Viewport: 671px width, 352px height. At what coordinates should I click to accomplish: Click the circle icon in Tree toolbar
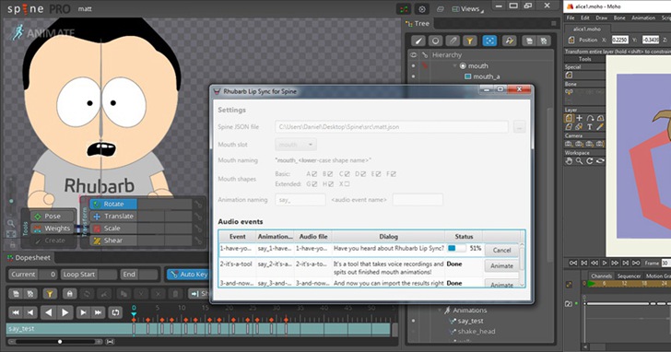[435, 41]
